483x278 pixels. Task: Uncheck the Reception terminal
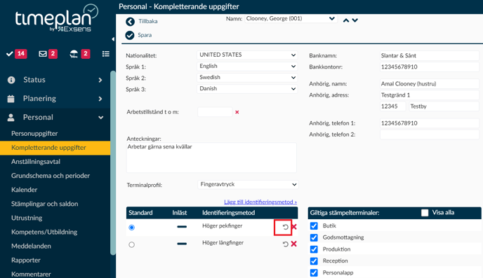pos(314,260)
